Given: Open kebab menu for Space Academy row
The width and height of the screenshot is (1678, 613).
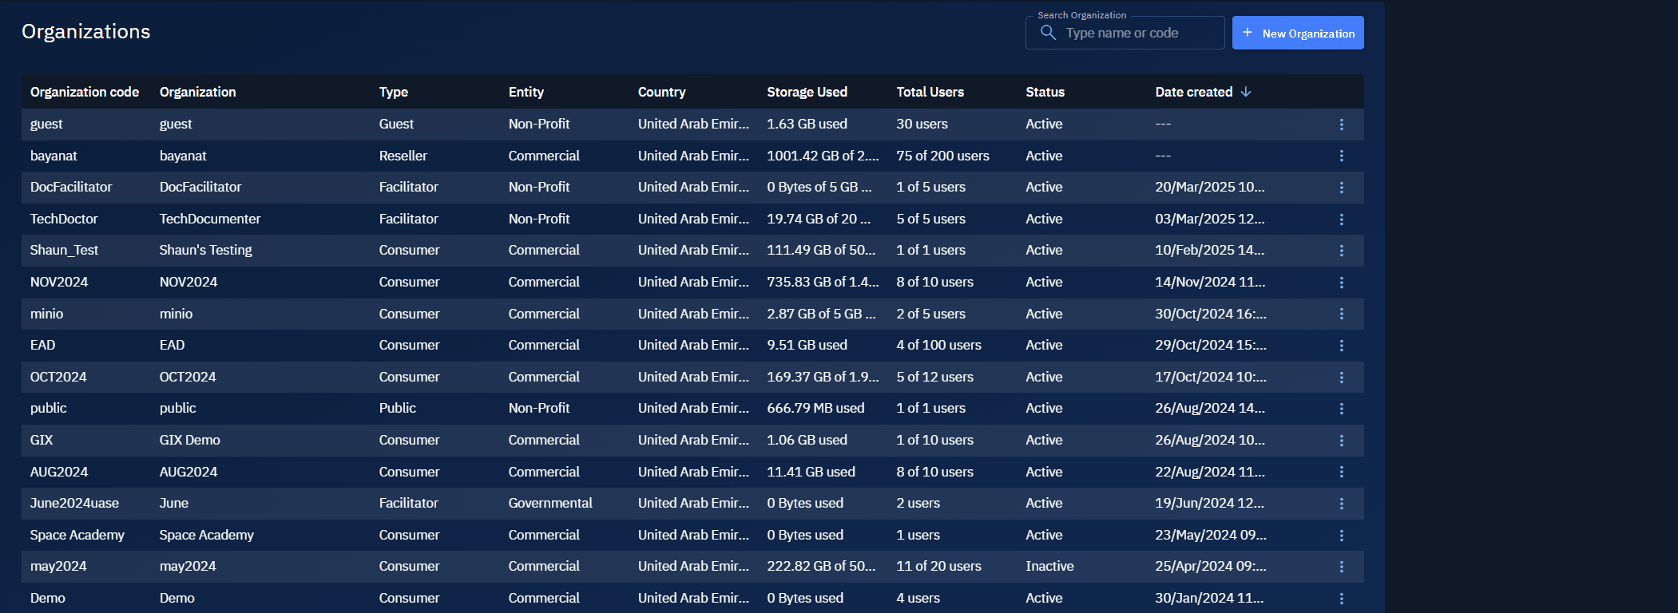Looking at the screenshot, I should 1341,536.
